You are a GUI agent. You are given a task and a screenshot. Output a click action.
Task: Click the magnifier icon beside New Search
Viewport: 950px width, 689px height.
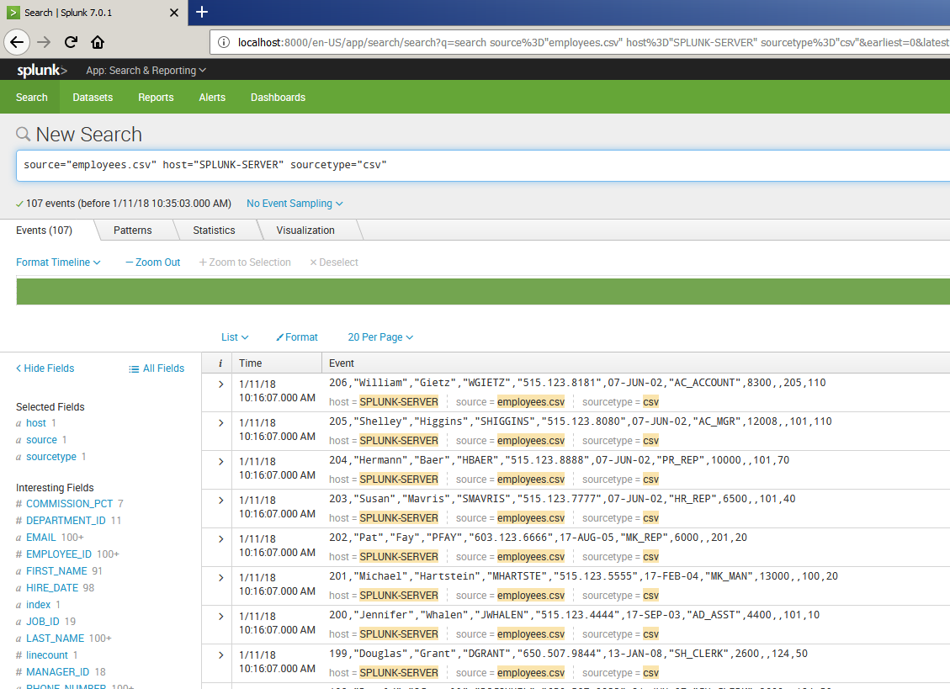coord(25,134)
